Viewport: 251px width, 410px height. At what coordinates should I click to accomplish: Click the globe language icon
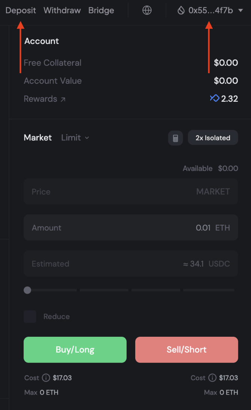coord(147,11)
